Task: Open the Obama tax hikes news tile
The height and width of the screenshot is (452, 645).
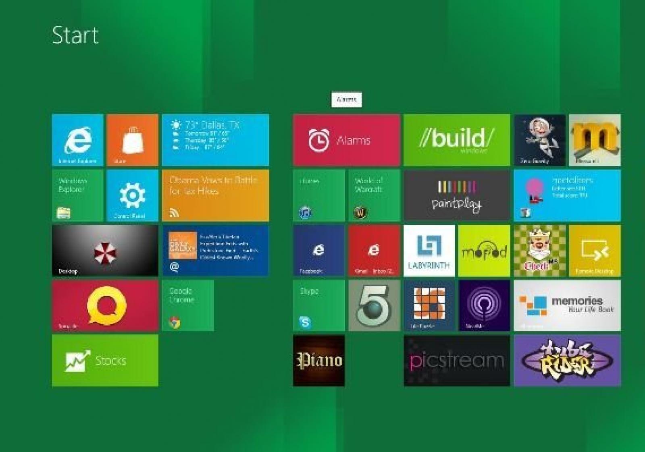Action: pos(215,195)
